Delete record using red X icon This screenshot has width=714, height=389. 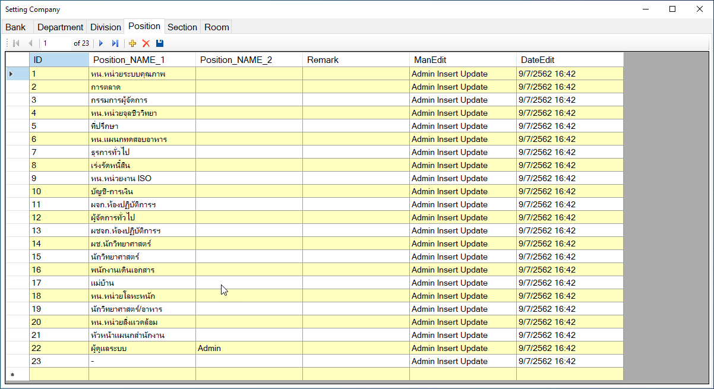pos(146,43)
